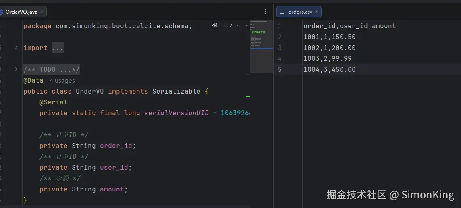Viewport: 461px width, 208px height.
Task: Click the green marker in the error stripe
Action: click(248, 96)
